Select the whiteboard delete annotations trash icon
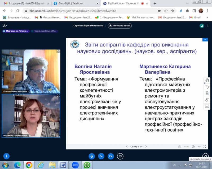Image resolution: width=212 pixels, height=169 pixels. [x=207, y=93]
